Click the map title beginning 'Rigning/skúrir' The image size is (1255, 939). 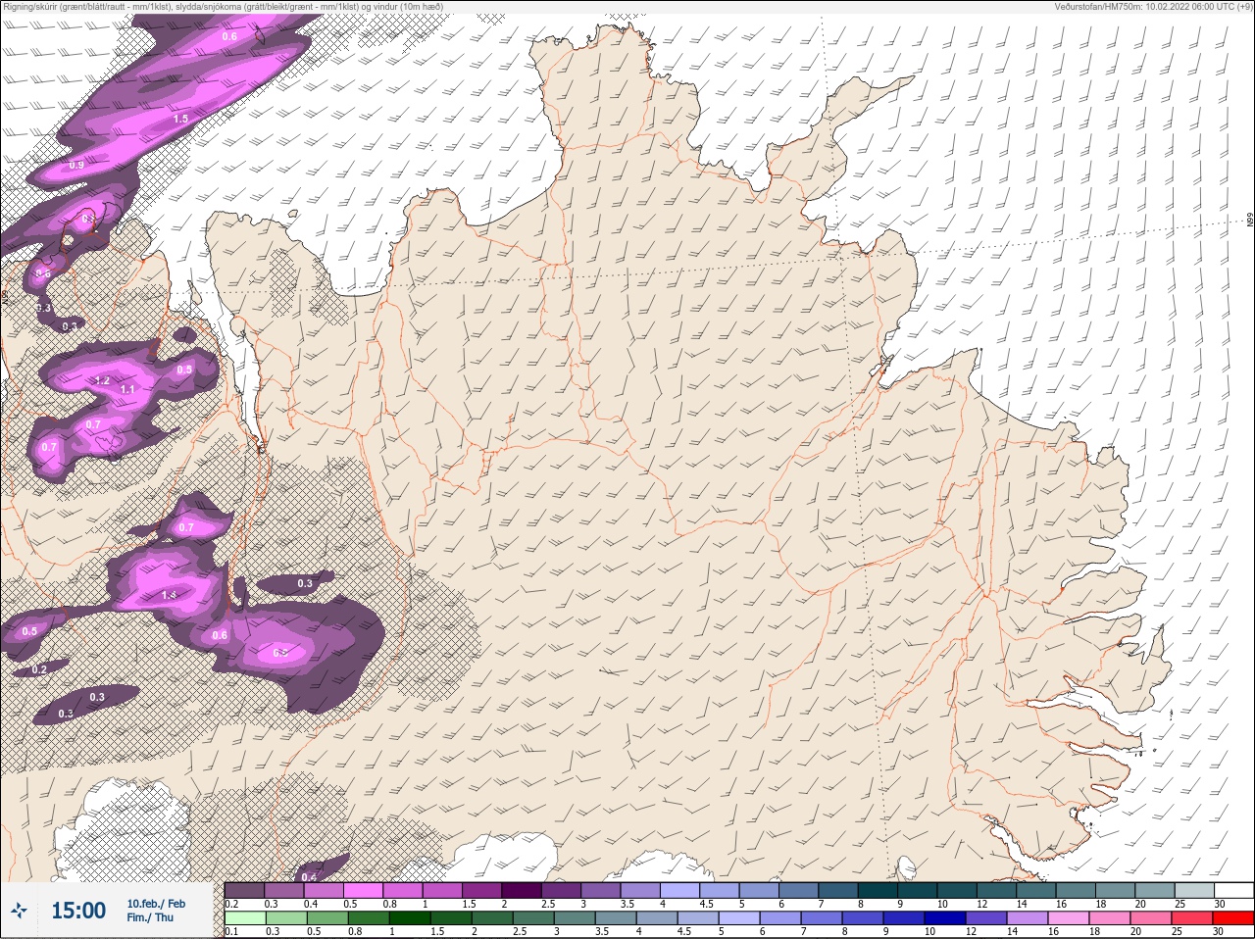[224, 6]
